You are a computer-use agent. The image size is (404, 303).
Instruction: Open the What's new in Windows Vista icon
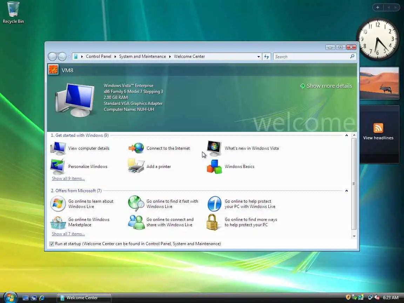(214, 148)
